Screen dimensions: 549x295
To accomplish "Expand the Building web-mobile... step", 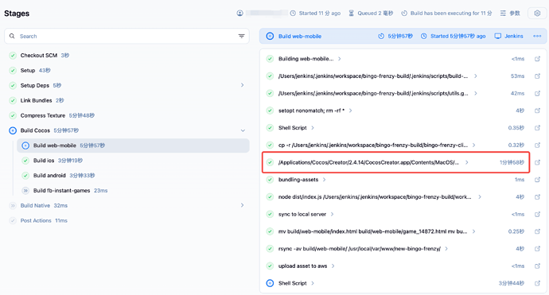I will (339, 59).
